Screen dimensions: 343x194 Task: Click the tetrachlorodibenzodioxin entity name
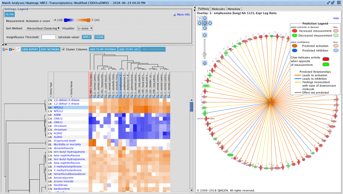pyautogui.click(x=70, y=174)
